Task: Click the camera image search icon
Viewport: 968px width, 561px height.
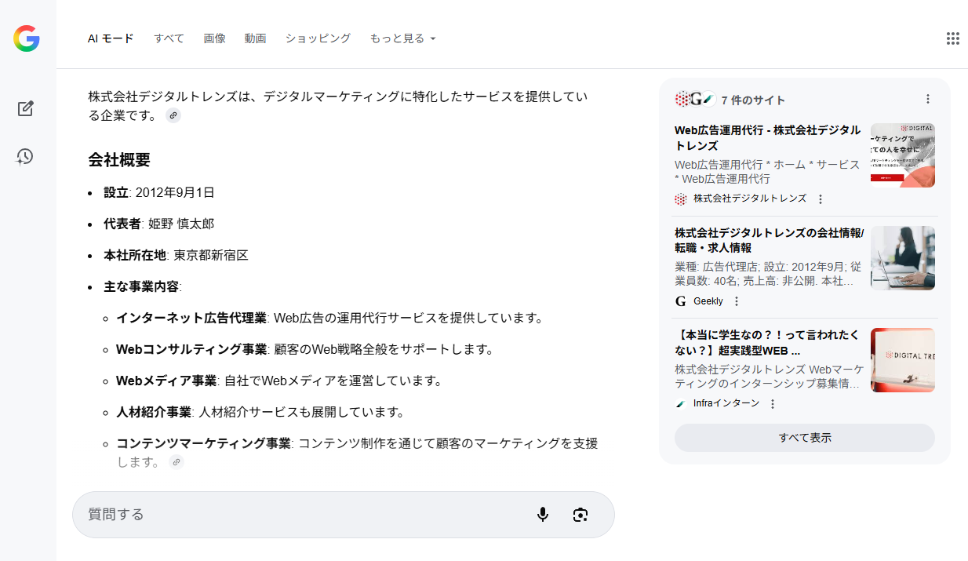Action: point(580,515)
